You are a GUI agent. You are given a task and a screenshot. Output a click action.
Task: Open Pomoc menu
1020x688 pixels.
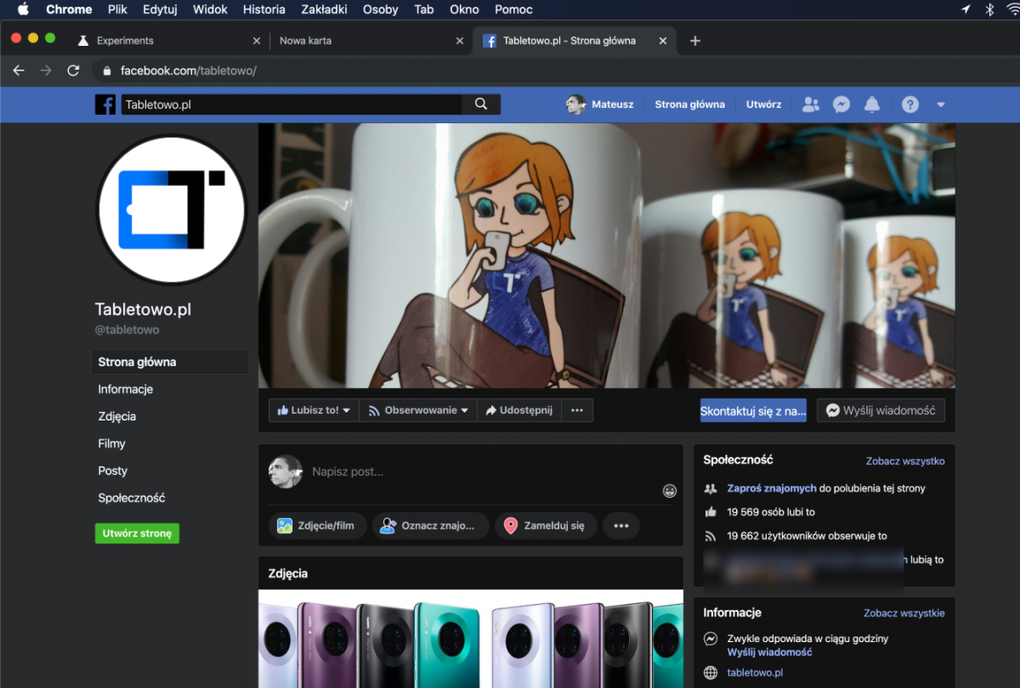[x=513, y=9]
